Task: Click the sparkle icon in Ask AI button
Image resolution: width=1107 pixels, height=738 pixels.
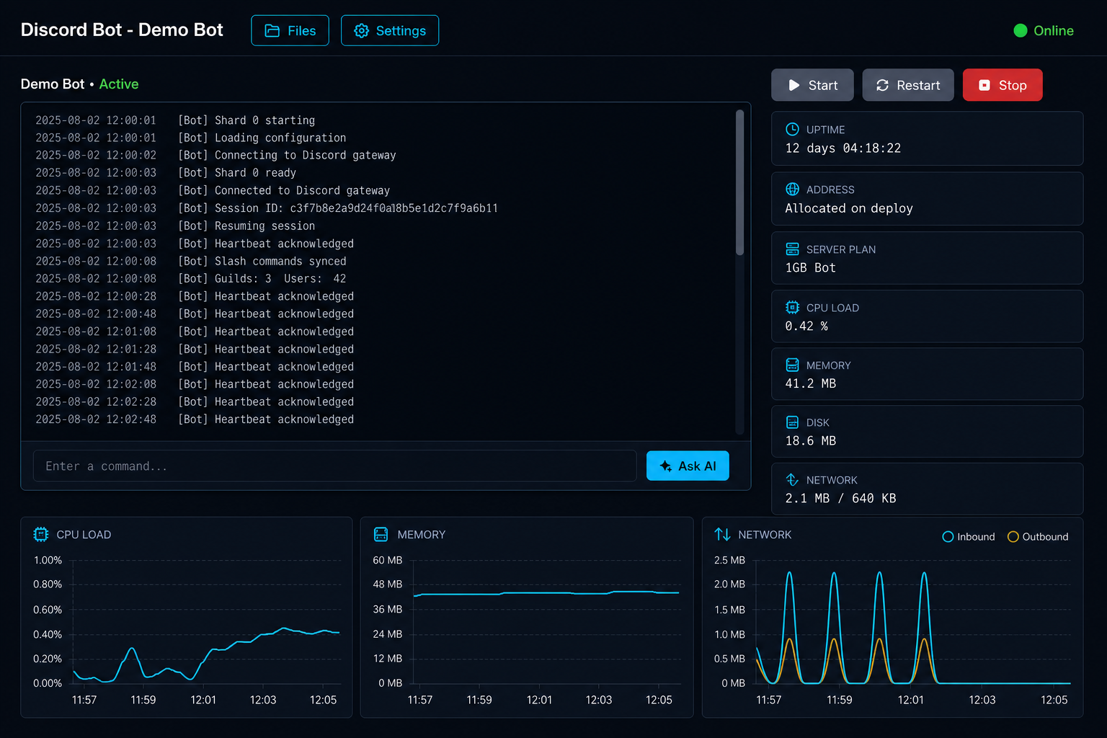Action: point(665,466)
